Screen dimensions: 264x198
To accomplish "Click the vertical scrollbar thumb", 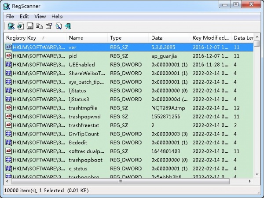I will [x=257, y=43].
